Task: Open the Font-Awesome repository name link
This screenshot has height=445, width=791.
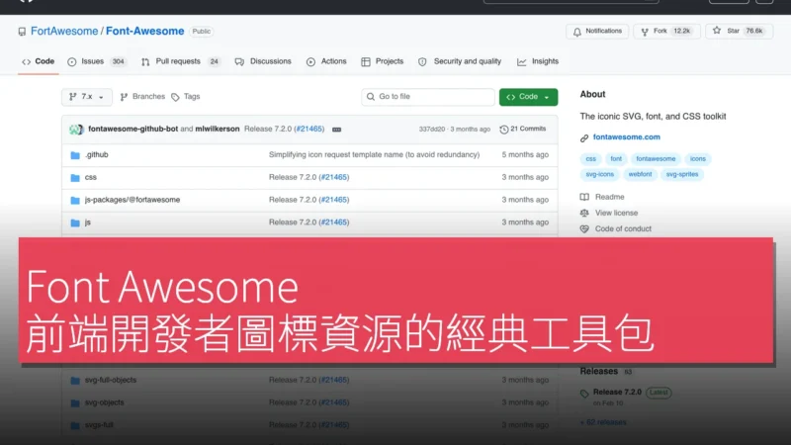Action: [144, 32]
